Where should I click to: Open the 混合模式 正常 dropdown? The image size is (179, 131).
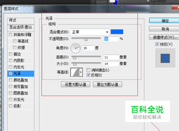click(90, 32)
